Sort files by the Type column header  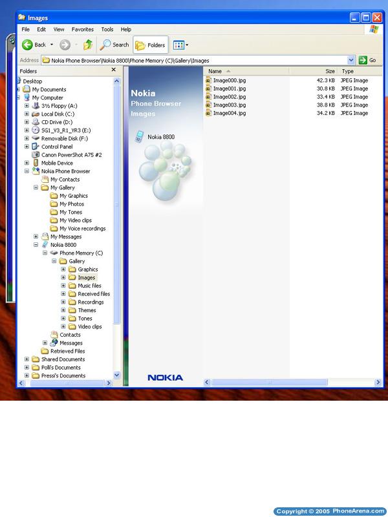tap(360, 71)
